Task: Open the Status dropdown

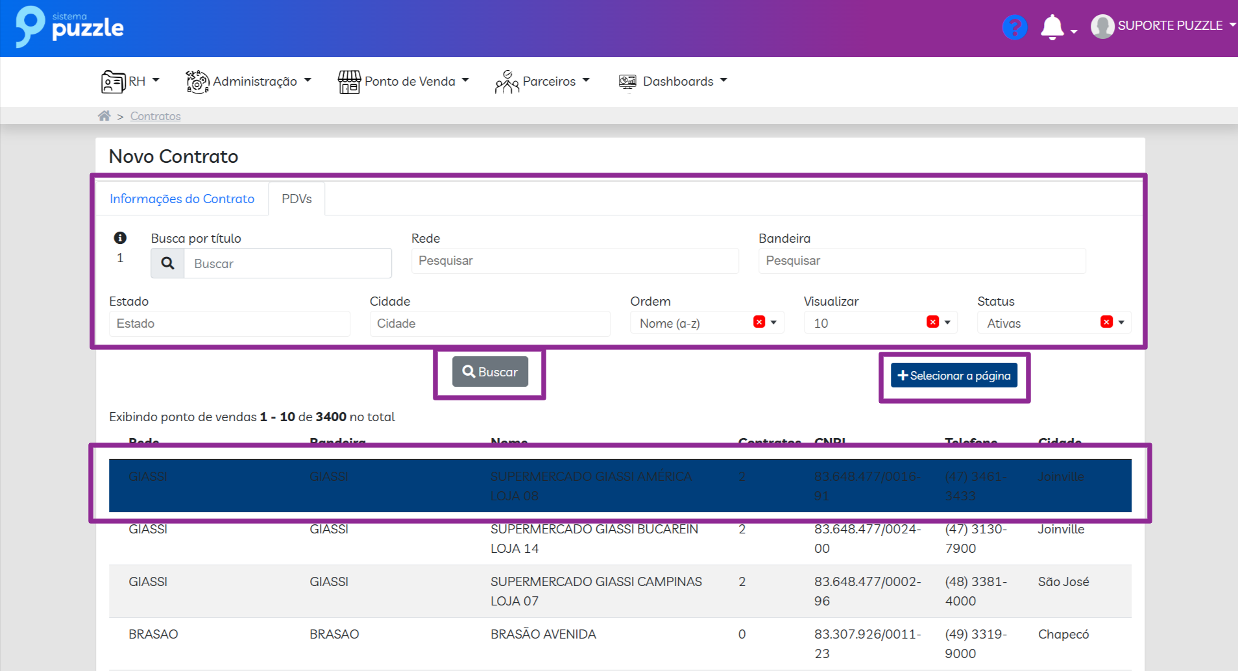Action: [x=1121, y=323]
